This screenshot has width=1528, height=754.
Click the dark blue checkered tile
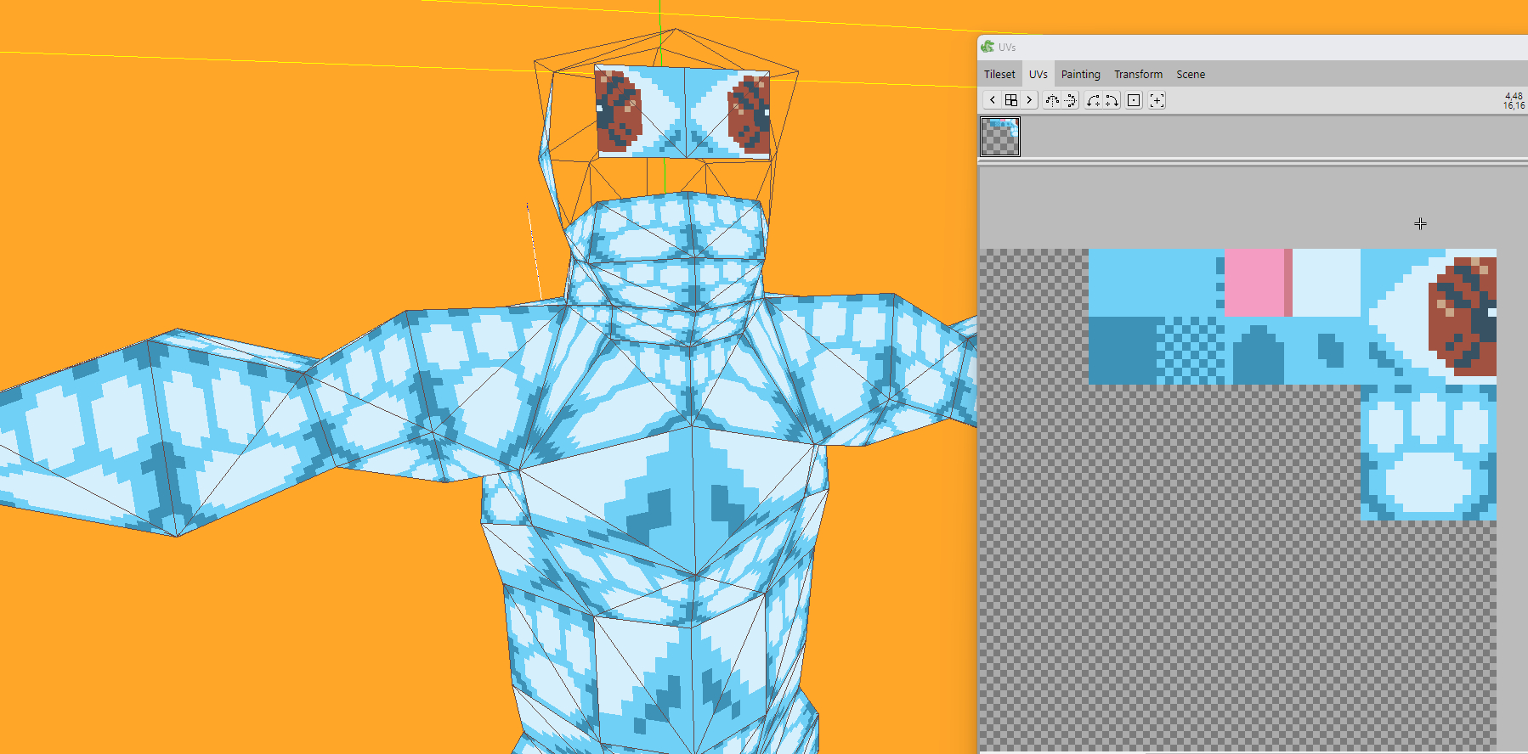(1190, 351)
